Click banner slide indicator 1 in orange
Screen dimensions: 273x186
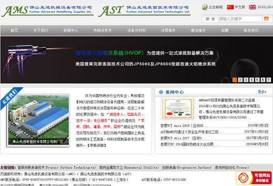click(x=234, y=80)
